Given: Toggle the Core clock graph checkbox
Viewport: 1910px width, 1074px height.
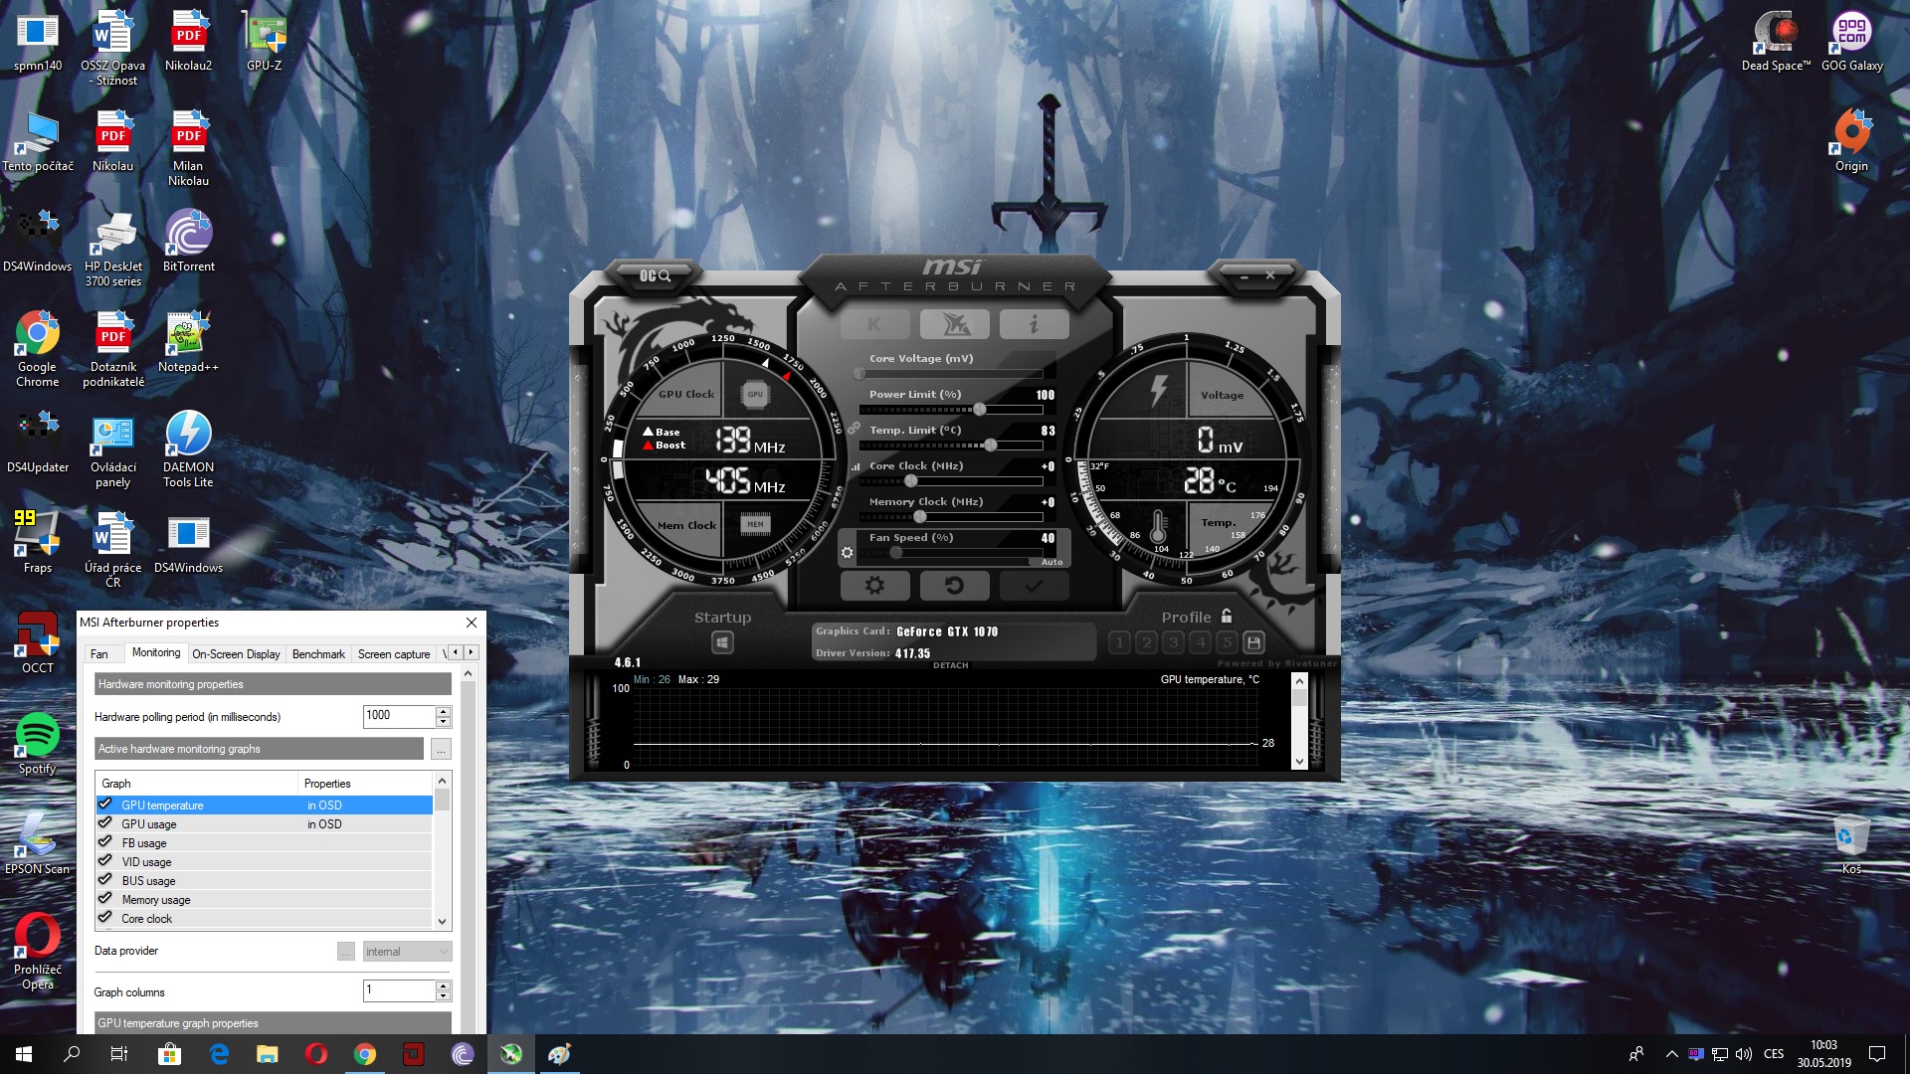Looking at the screenshot, I should tap(105, 918).
